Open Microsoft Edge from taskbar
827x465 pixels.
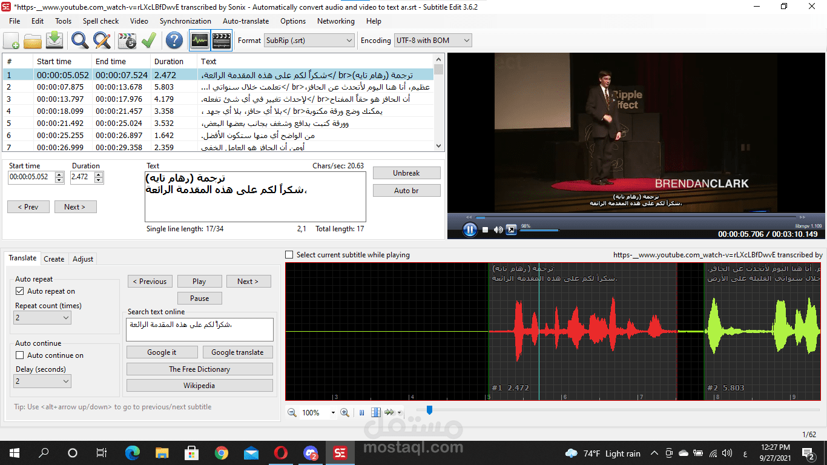132,453
